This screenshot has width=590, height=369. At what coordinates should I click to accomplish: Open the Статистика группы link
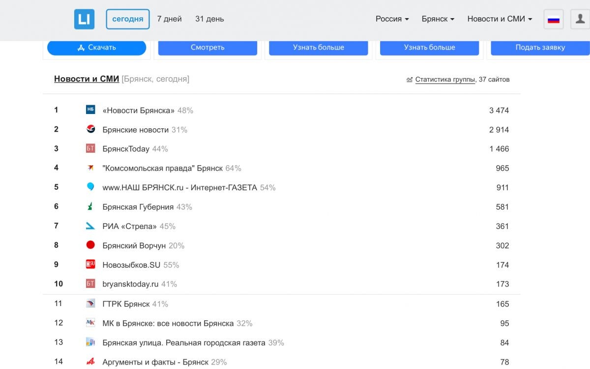(x=445, y=80)
